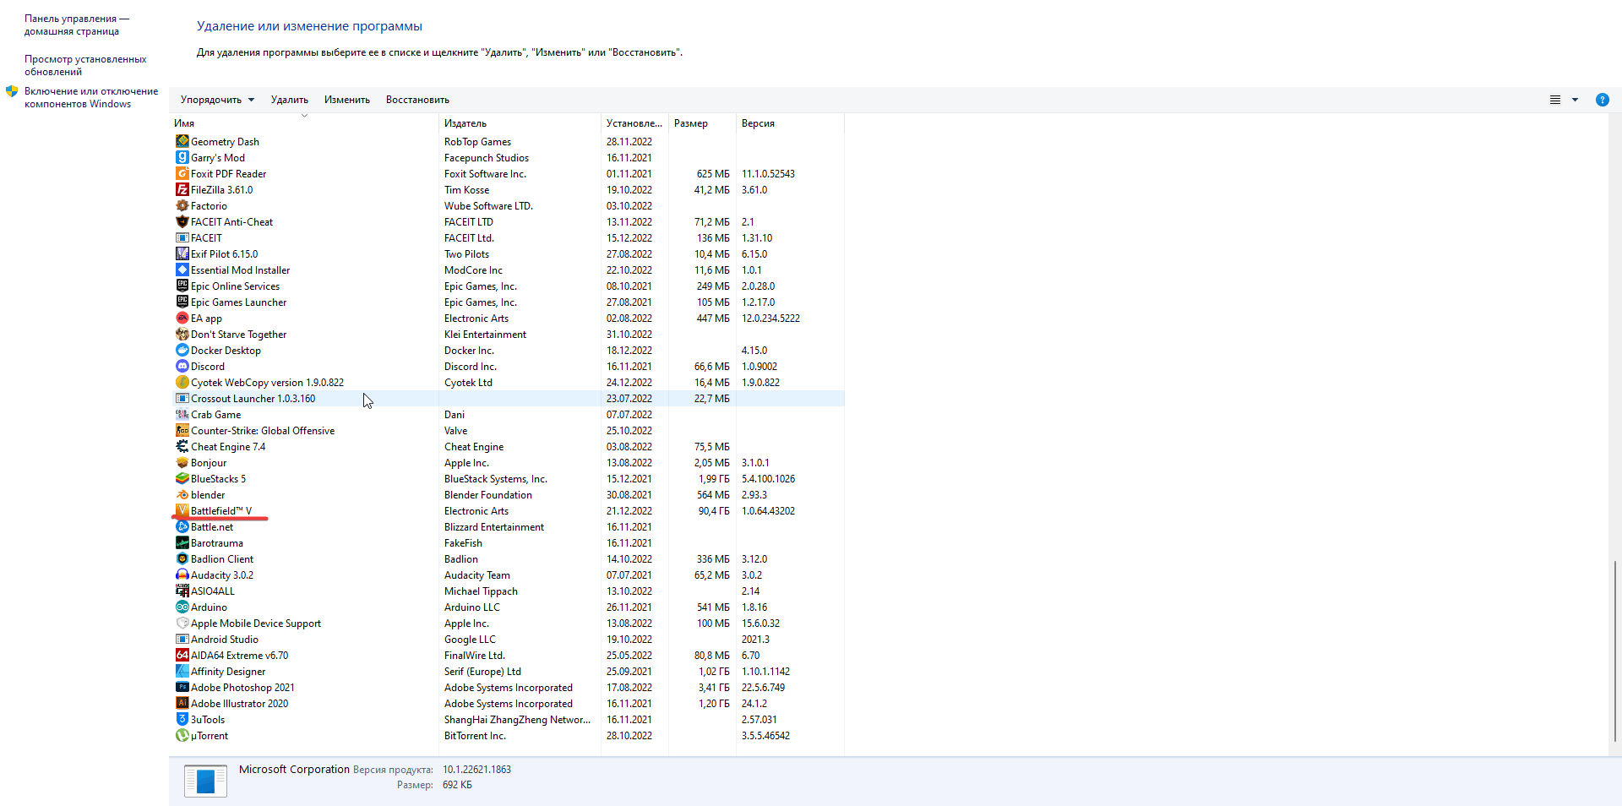Sort by the Установлено date column header
Image resolution: width=1622 pixels, height=806 pixels.
point(634,123)
